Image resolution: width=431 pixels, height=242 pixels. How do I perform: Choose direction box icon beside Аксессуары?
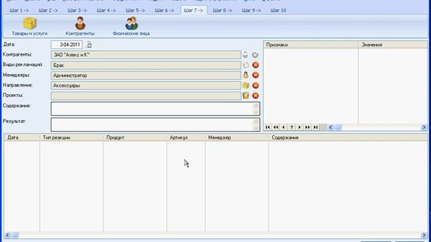tap(245, 85)
